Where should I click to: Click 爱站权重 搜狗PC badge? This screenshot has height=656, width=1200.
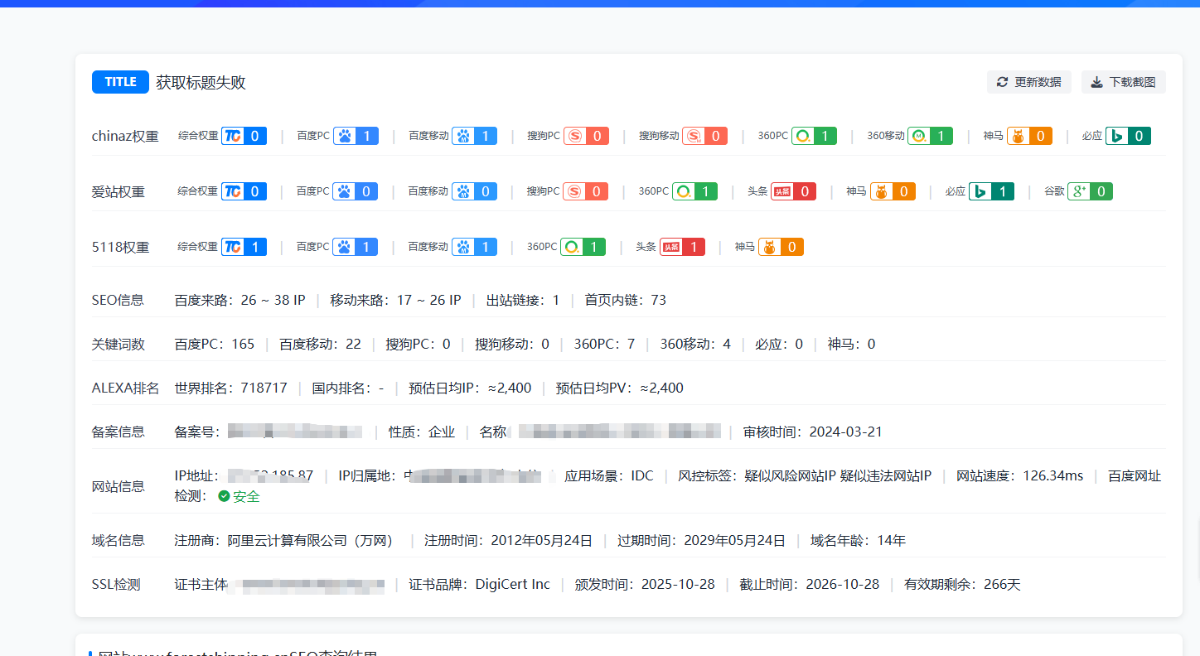(x=586, y=191)
